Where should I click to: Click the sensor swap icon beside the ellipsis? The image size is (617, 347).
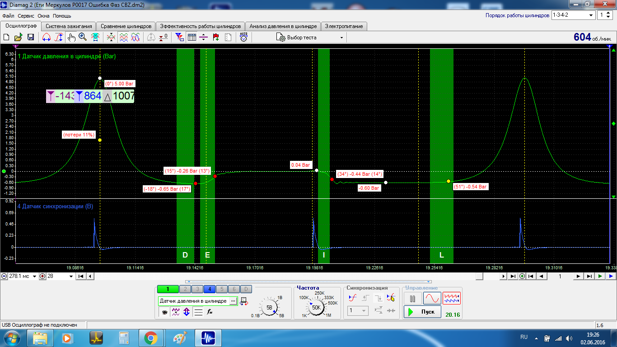click(x=244, y=301)
